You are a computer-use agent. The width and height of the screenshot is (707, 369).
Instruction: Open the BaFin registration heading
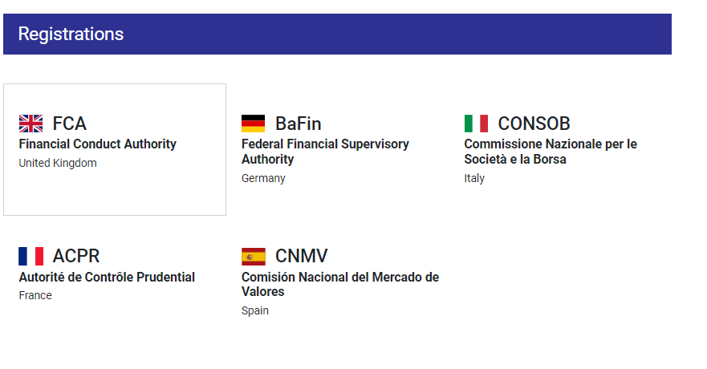(298, 124)
